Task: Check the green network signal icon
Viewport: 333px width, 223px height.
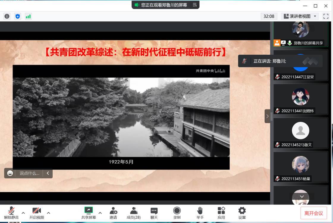Action: coord(28,16)
